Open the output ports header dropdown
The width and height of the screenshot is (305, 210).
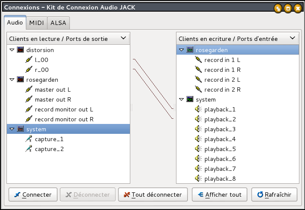123,38
